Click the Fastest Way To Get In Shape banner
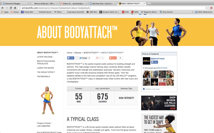 point(159,123)
